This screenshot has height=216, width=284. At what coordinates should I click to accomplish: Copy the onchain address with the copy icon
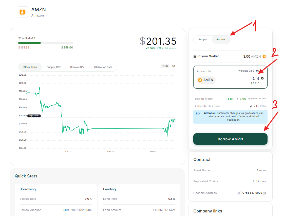pyautogui.click(x=264, y=193)
